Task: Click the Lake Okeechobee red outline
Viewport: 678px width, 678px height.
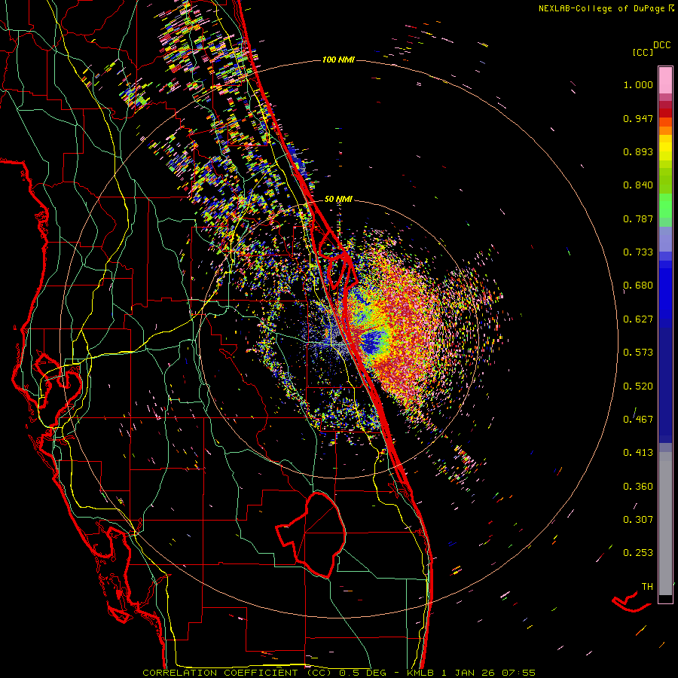Action: pyautogui.click(x=311, y=534)
